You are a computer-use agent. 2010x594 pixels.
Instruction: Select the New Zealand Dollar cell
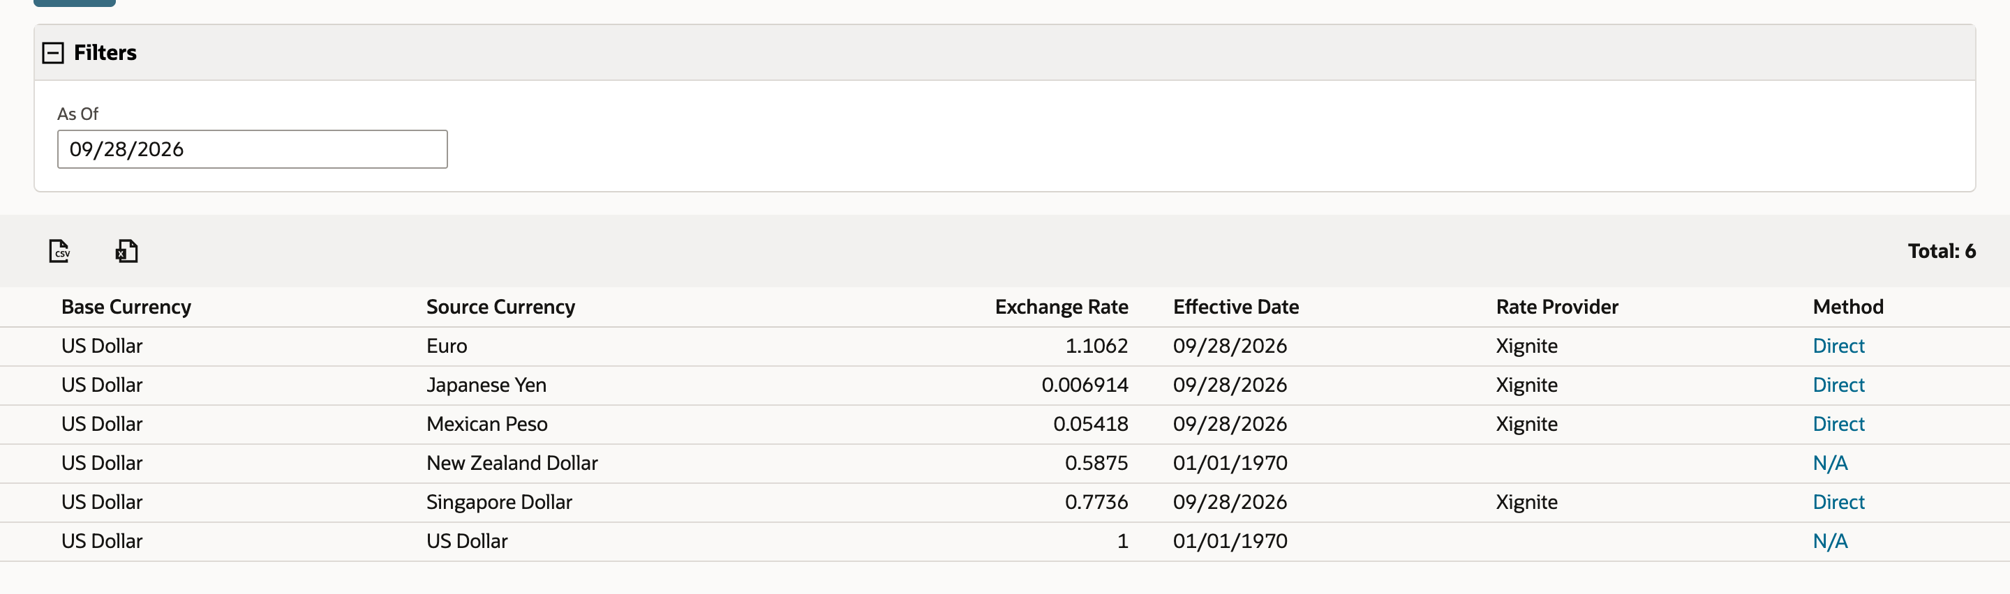click(512, 463)
